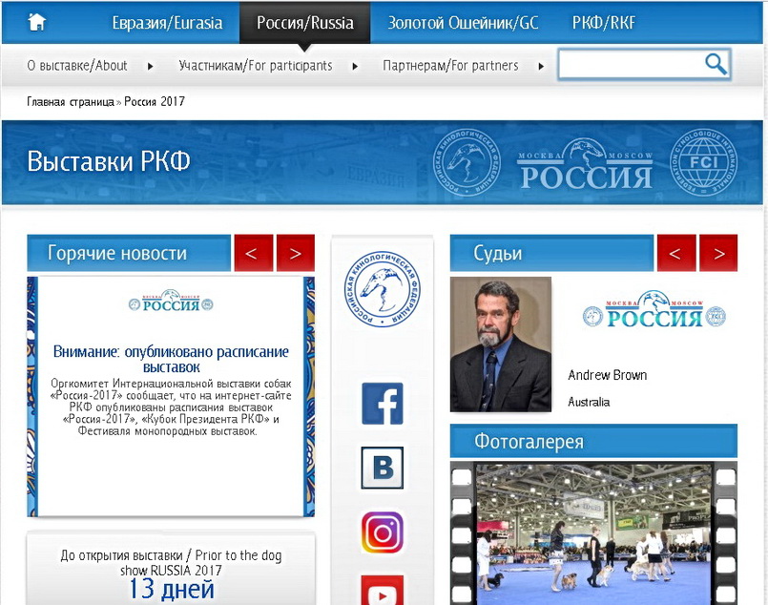Show previous hot news item
Screen dimensions: 768x605
pyautogui.click(x=253, y=253)
